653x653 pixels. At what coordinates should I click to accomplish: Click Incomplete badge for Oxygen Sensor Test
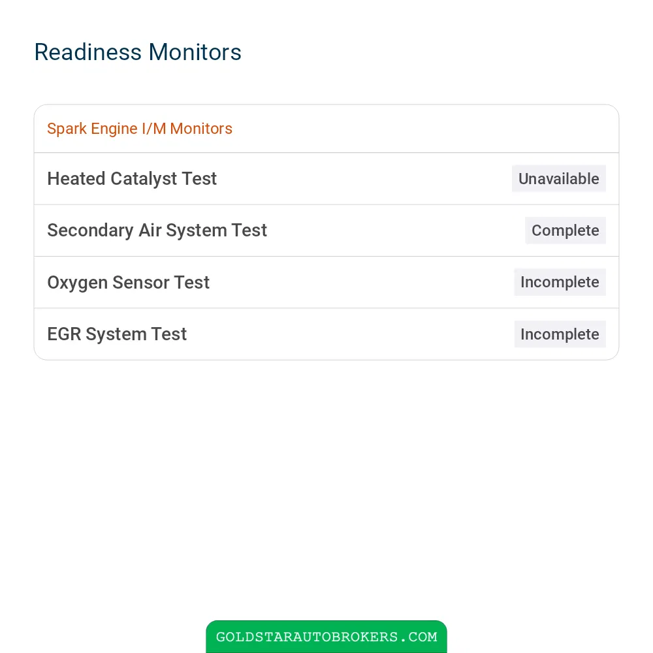point(560,282)
